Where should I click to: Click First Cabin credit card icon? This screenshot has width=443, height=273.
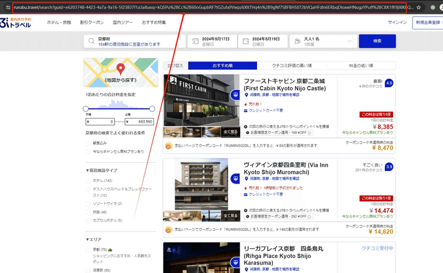(246, 111)
